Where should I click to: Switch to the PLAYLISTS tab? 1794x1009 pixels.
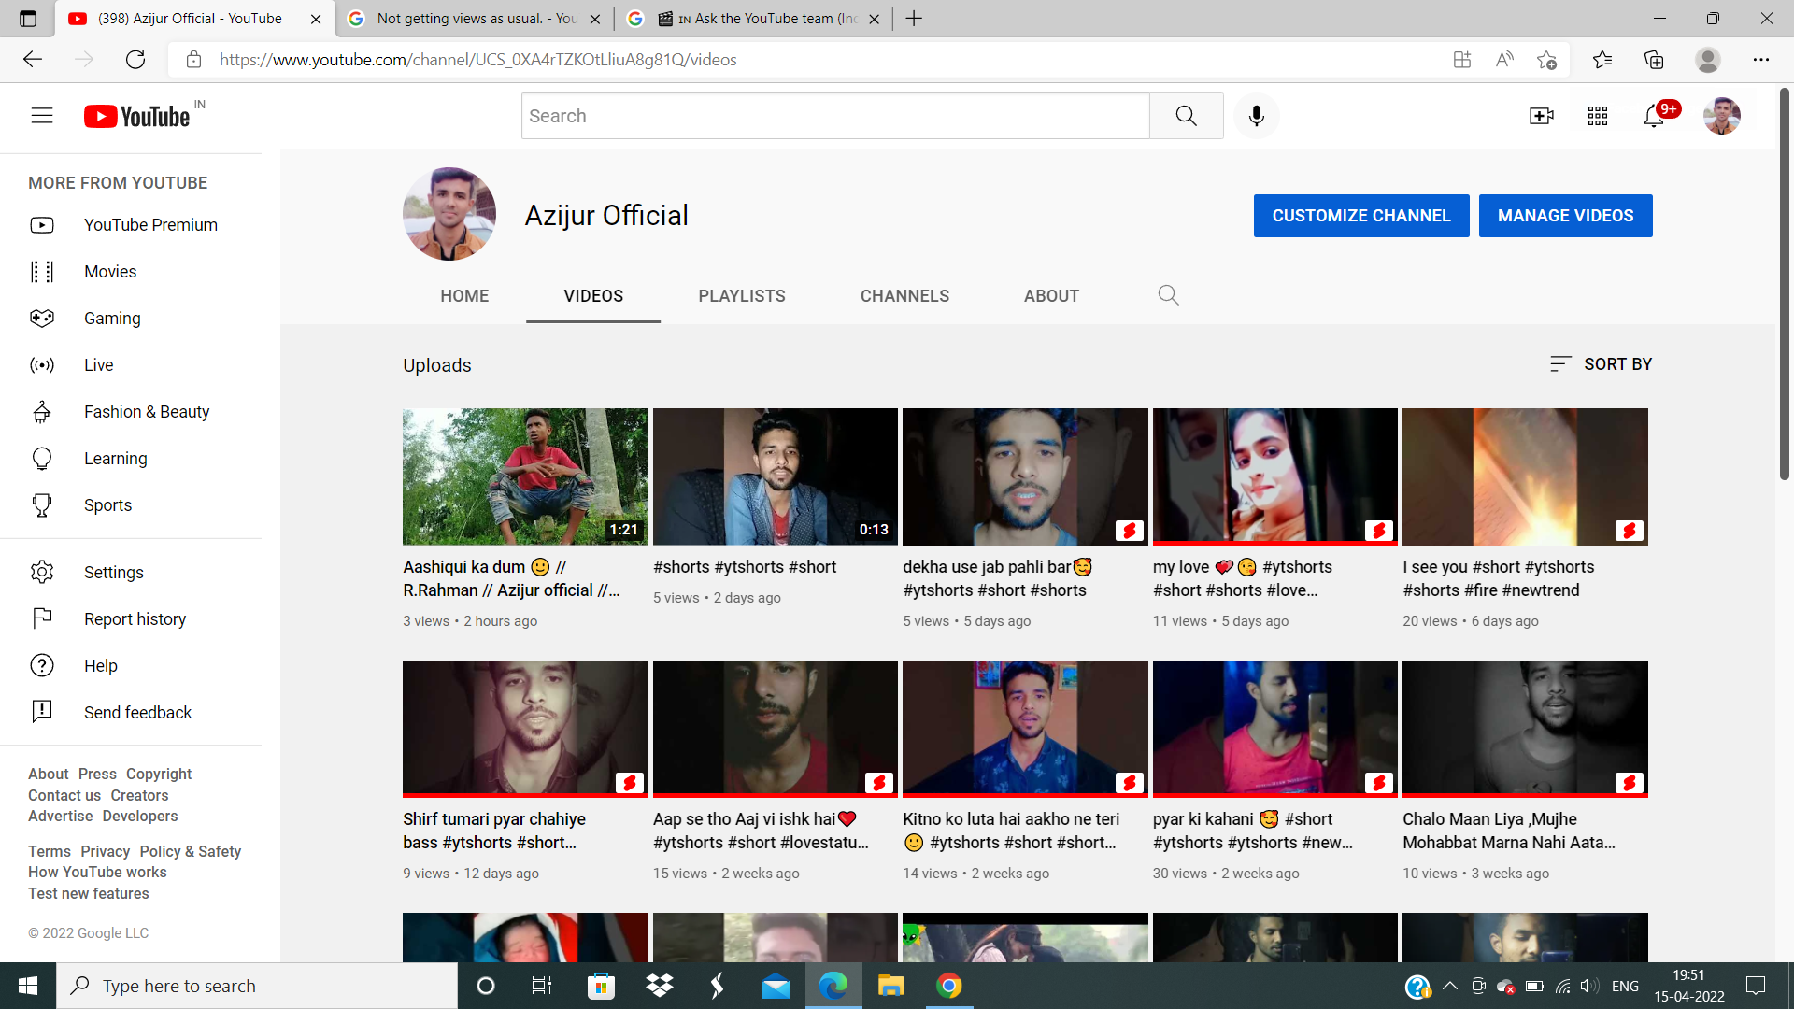(x=742, y=296)
